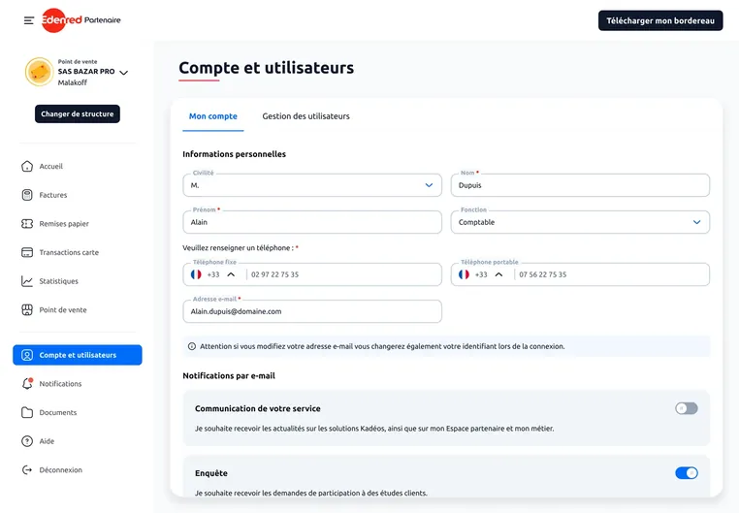Check the Notifications bell icon
This screenshot has width=739, height=513.
point(27,383)
